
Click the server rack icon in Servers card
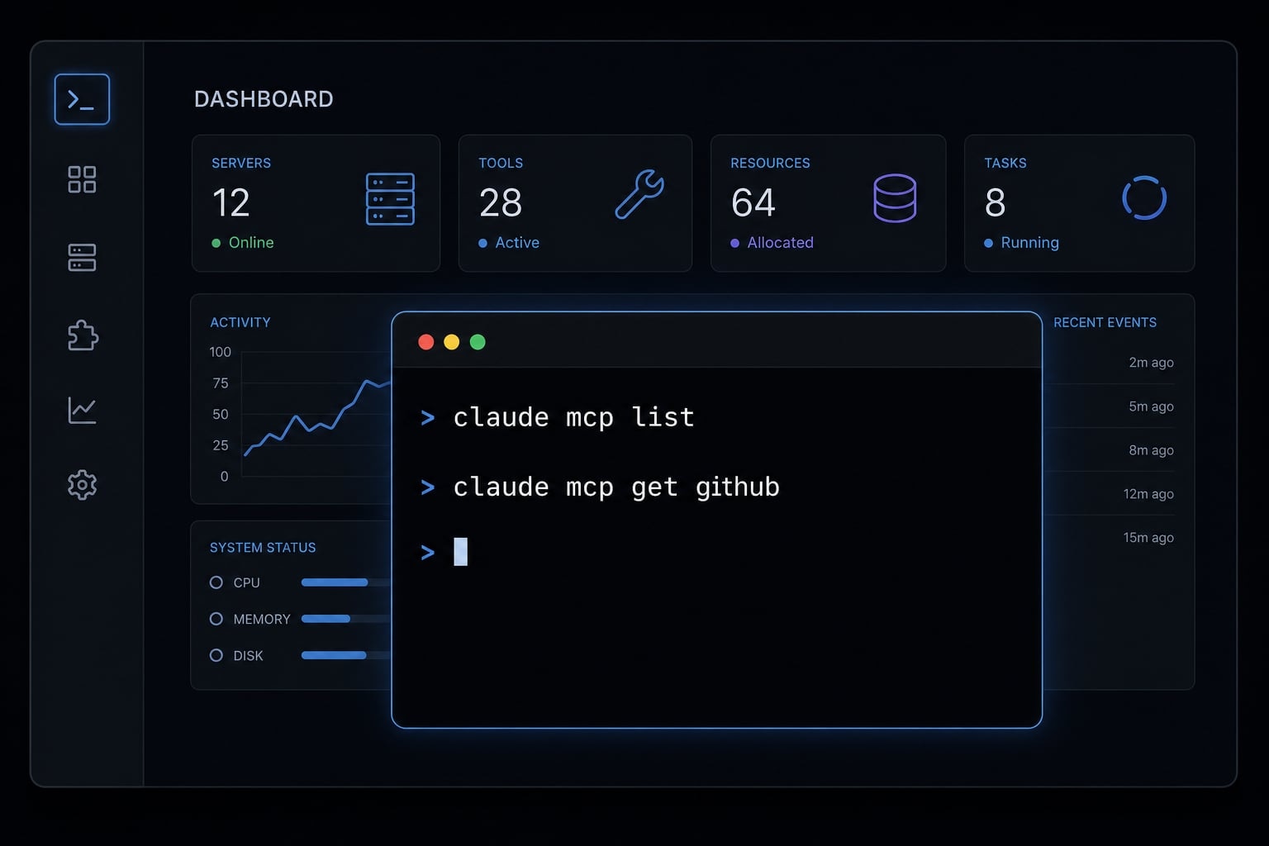[390, 199]
